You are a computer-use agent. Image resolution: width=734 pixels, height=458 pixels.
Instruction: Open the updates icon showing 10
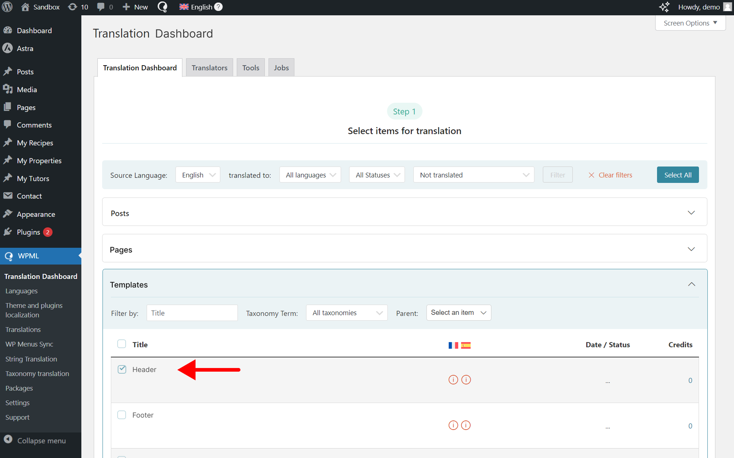[x=73, y=7]
